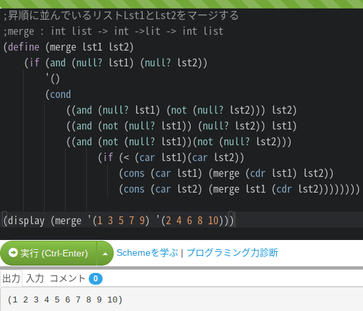
Task: Click the output text (1 2 3 4 5 6 7 8 9 10)
Action: tap(65, 300)
